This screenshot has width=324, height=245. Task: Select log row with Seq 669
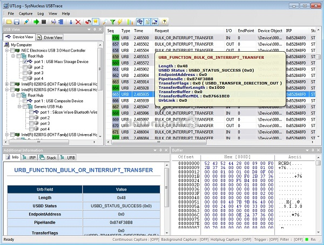[x=211, y=120]
